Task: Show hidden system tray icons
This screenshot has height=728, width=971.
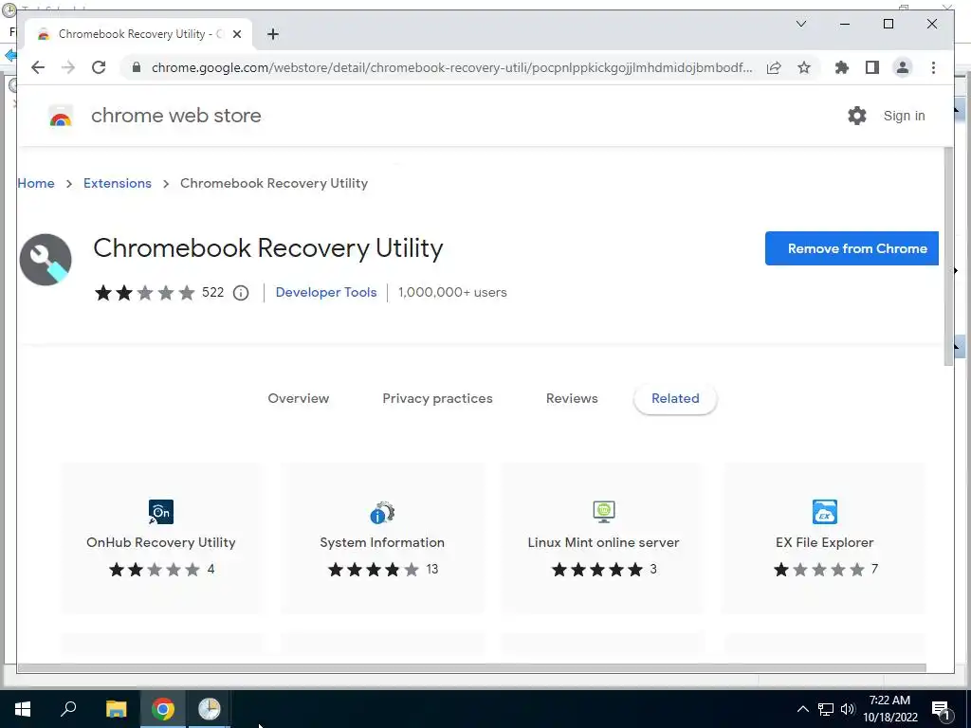Action: 802,709
